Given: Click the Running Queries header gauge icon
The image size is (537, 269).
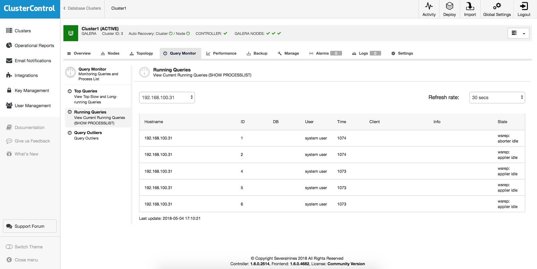Looking at the screenshot, I should 144,72.
